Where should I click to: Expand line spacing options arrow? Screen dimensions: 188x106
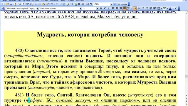click(131, 9)
